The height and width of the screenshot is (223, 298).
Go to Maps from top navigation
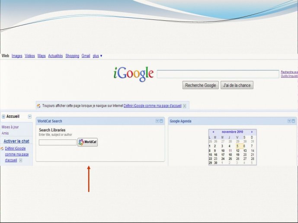pos(42,56)
